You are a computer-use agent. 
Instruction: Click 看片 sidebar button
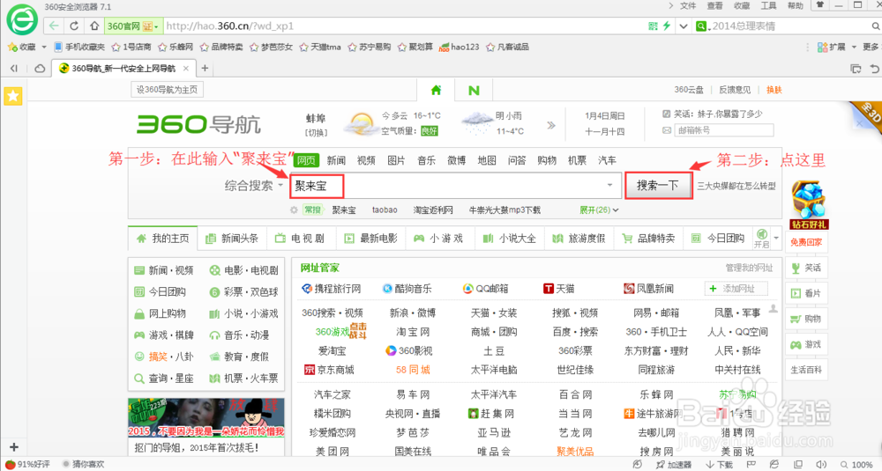[806, 293]
